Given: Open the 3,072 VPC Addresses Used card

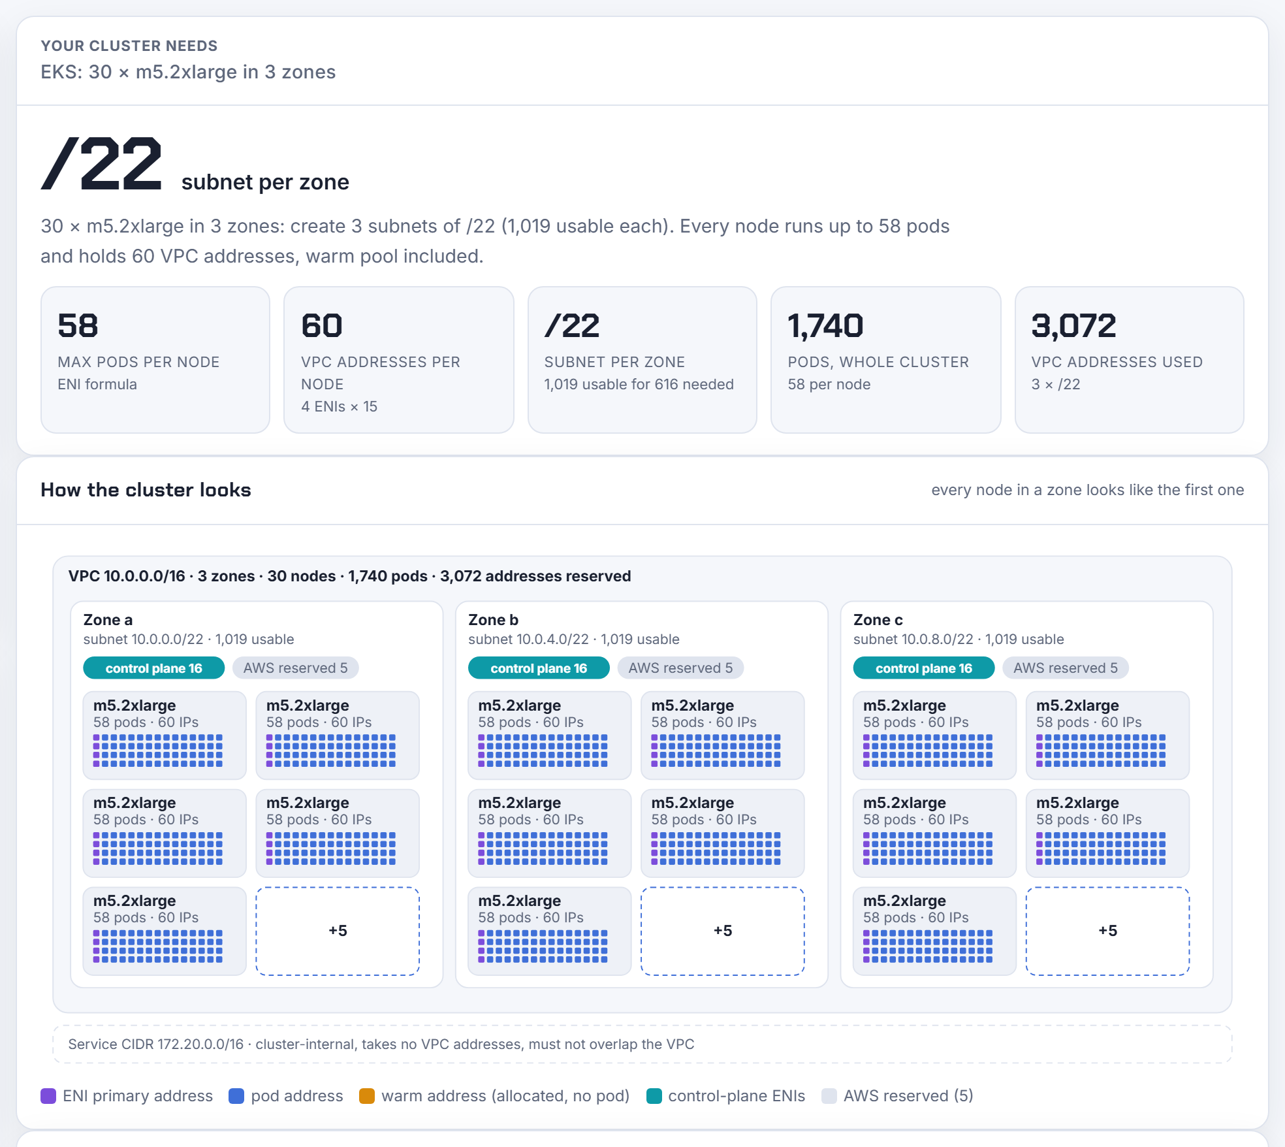Looking at the screenshot, I should click(x=1130, y=360).
